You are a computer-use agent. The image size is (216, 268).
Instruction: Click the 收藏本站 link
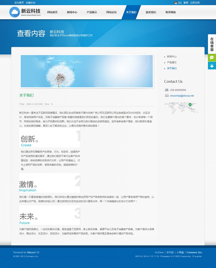[x=31, y=3]
